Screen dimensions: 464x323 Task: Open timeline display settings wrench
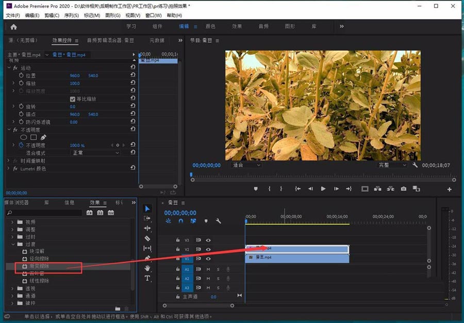(219, 221)
